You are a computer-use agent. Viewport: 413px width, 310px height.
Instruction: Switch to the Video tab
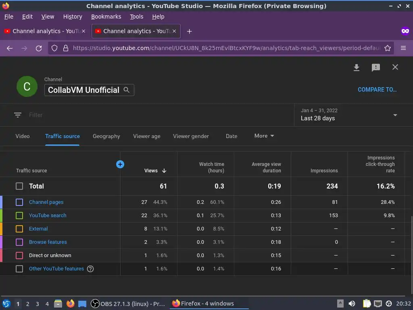[23, 136]
